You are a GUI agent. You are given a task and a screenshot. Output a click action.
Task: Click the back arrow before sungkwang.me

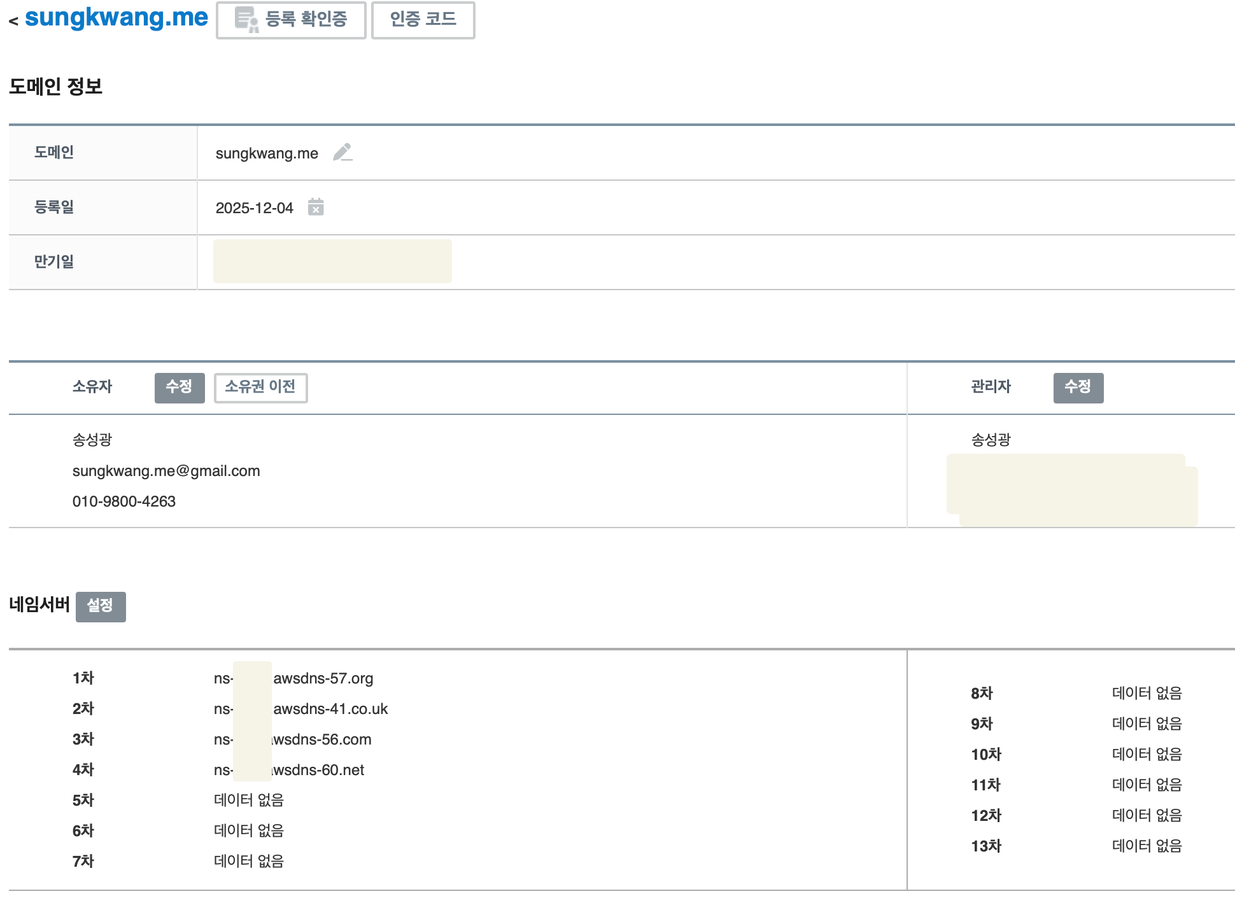(x=13, y=22)
